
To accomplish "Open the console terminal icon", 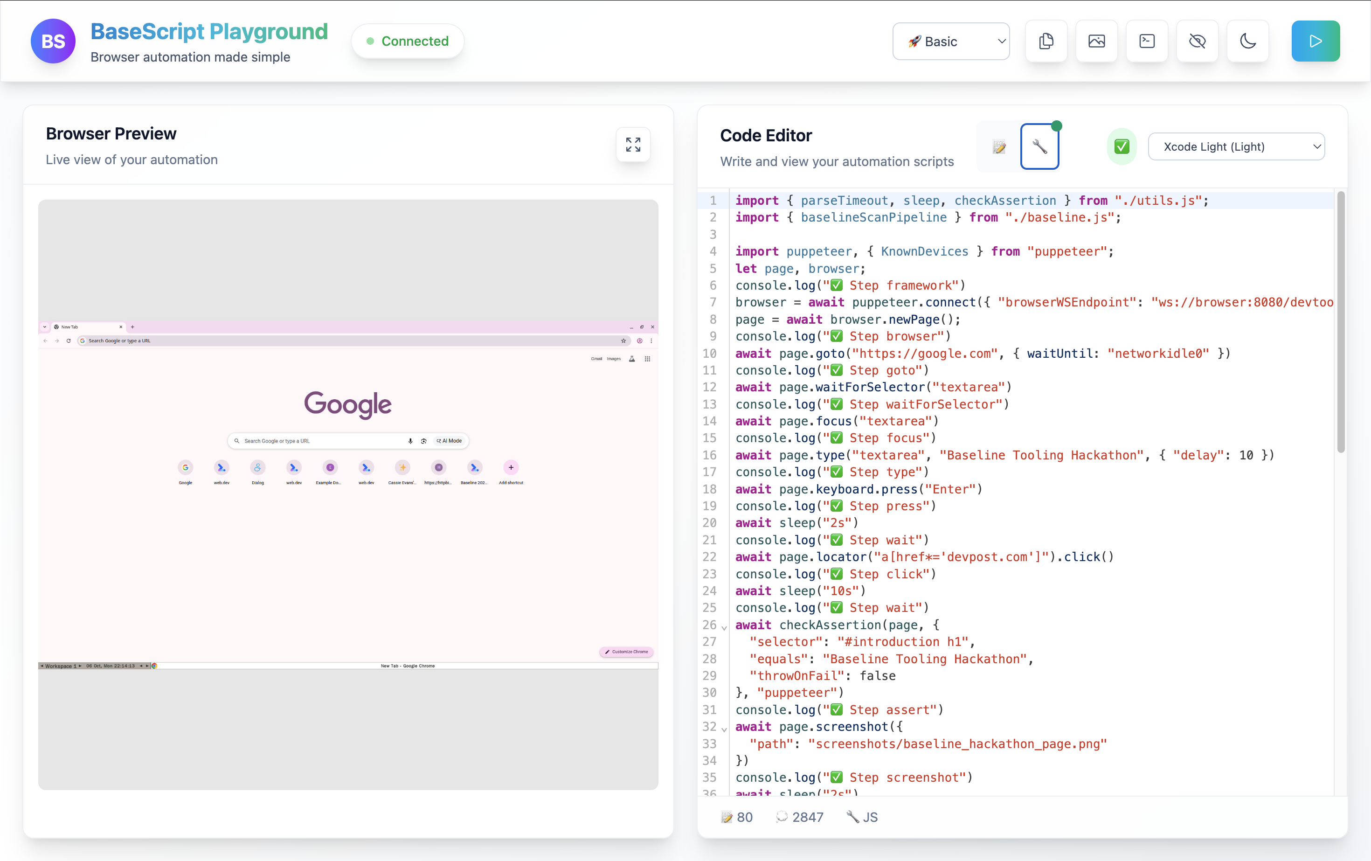I will [1147, 41].
